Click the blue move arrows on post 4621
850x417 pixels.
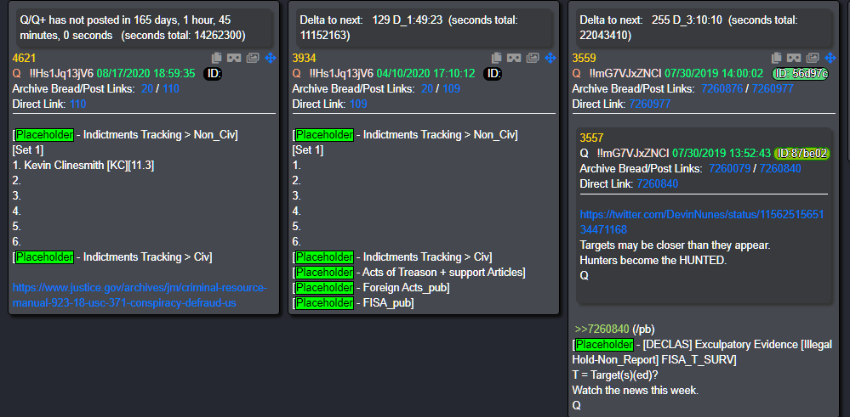click(271, 58)
